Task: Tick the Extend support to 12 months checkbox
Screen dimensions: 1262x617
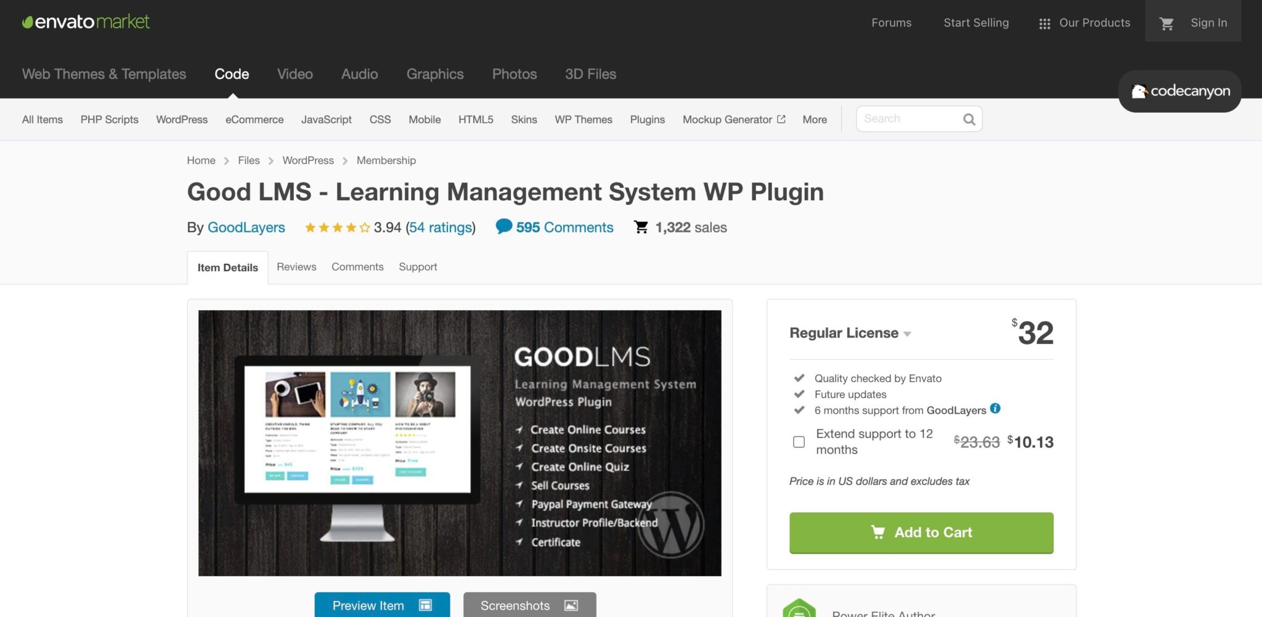Action: pos(799,442)
